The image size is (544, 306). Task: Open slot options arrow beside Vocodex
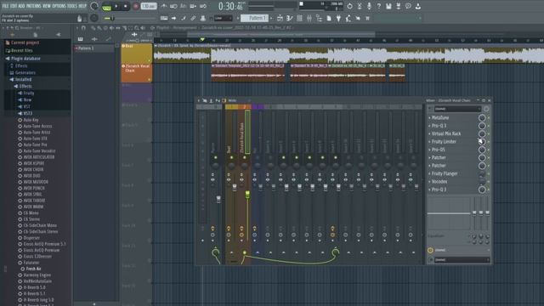(429, 182)
